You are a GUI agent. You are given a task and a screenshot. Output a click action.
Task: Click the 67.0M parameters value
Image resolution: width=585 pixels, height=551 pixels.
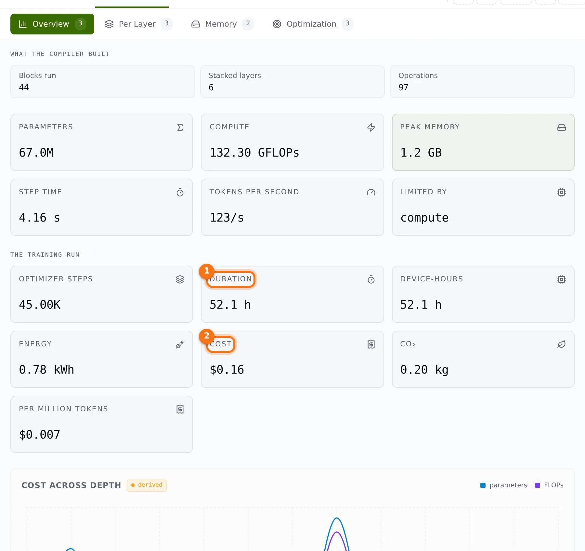click(x=36, y=153)
